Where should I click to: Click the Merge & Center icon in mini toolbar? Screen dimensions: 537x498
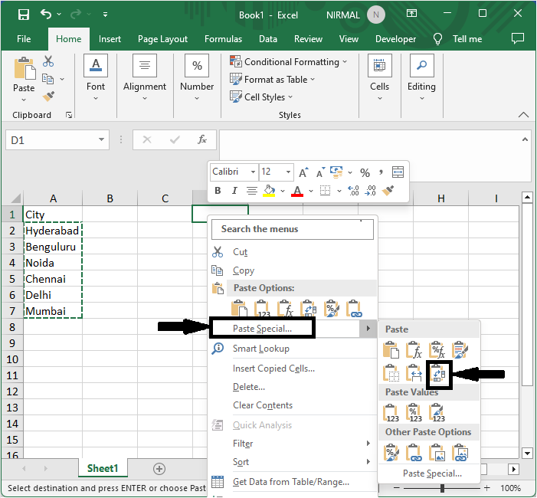[x=398, y=172]
